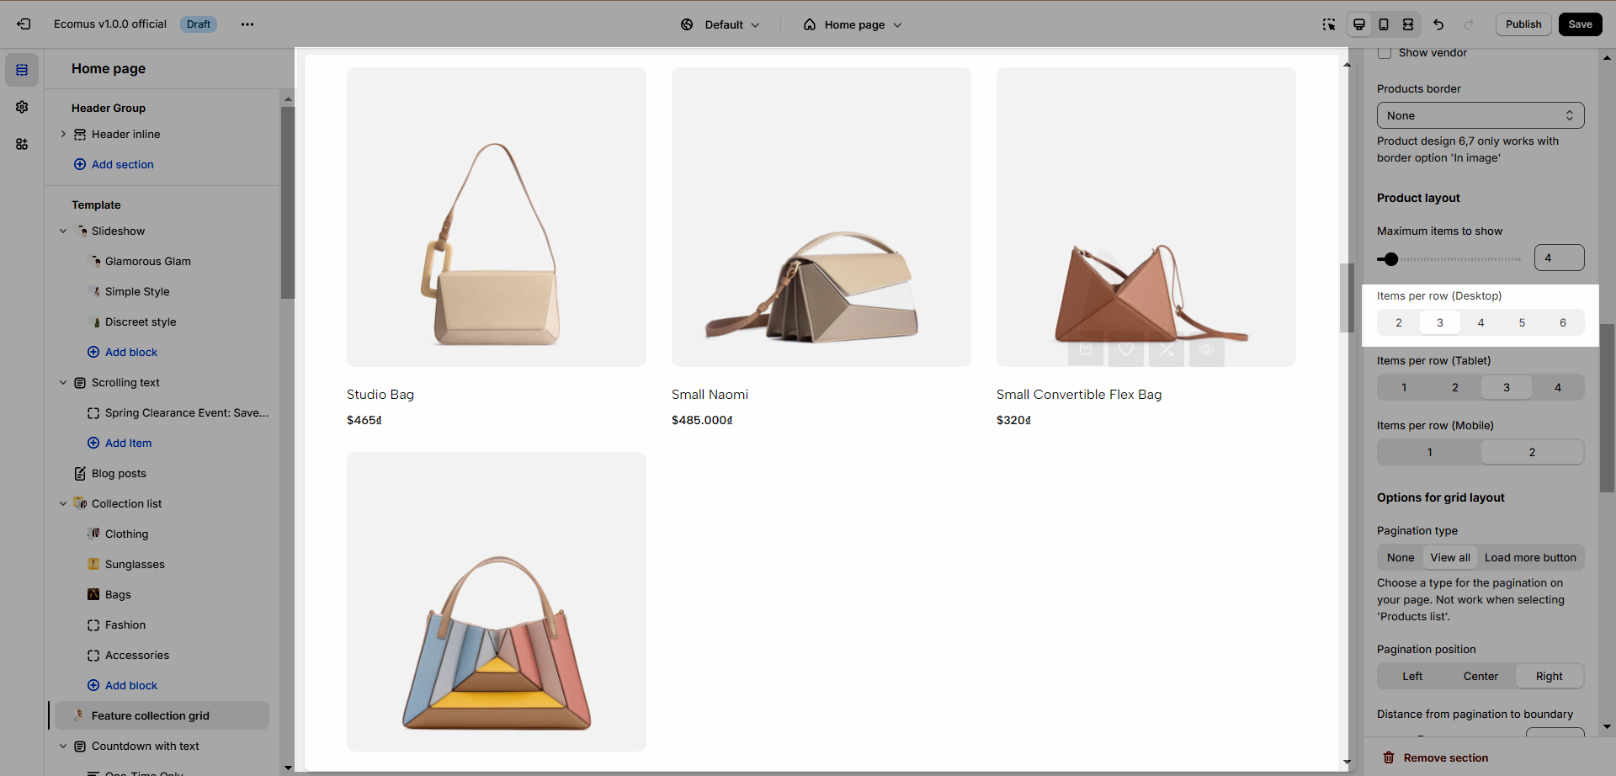
Task: Set mobile items per row to 1
Action: 1429,453
